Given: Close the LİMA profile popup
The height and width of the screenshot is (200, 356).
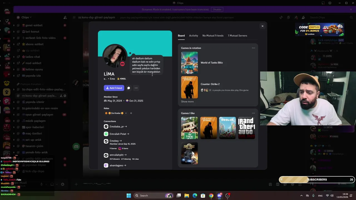Looking at the screenshot, I should point(262,26).
